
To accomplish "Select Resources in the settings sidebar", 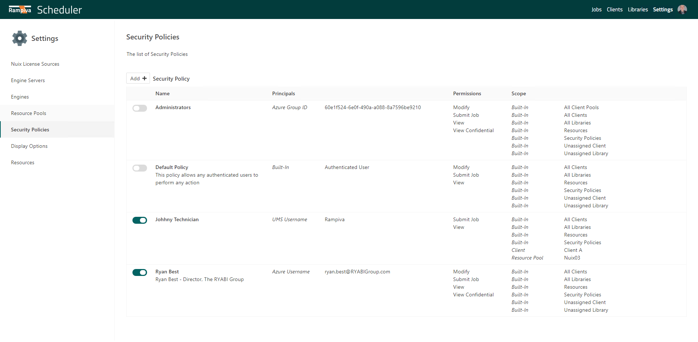I will click(x=23, y=162).
